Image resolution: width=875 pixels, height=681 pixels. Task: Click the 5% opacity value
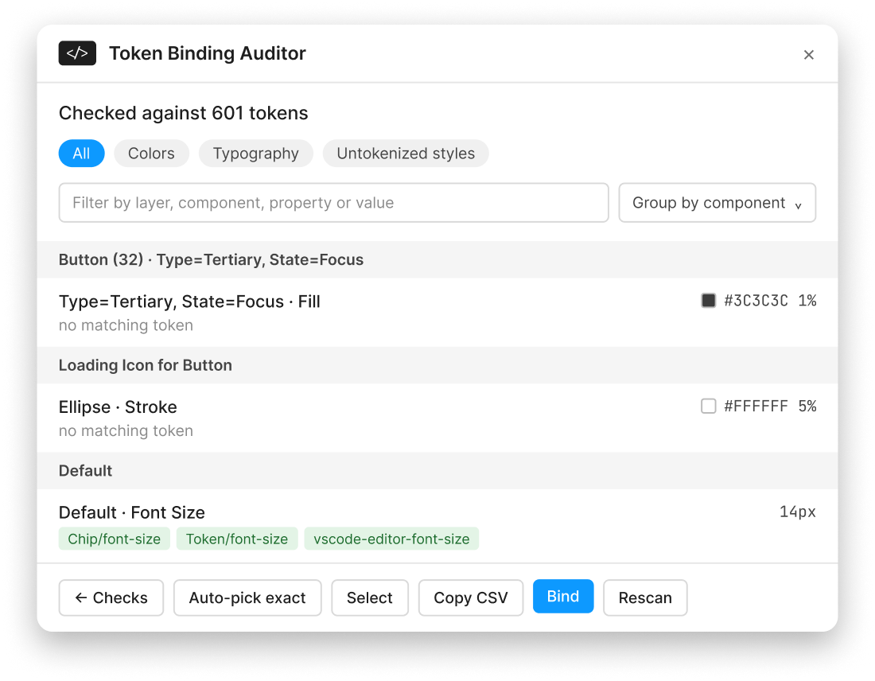pyautogui.click(x=807, y=406)
